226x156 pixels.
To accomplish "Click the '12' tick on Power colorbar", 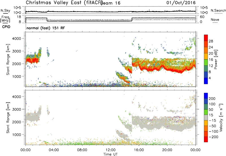I will (211, 66).
